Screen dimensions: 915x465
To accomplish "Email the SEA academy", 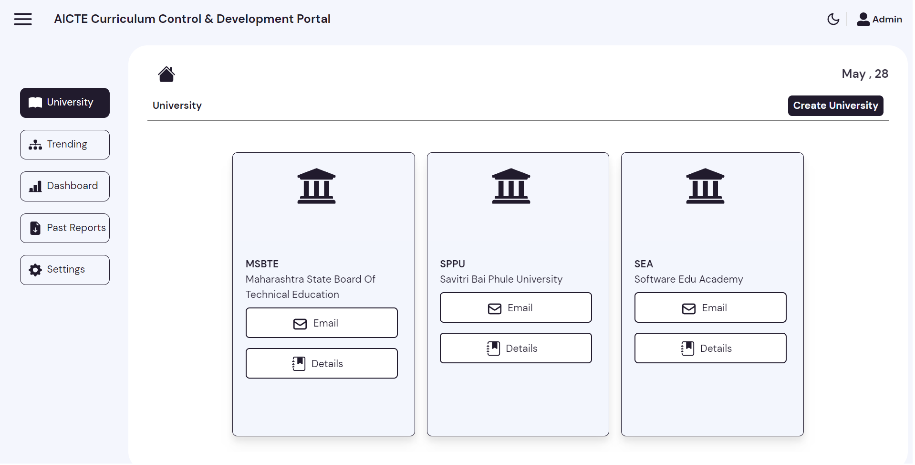I will point(710,307).
